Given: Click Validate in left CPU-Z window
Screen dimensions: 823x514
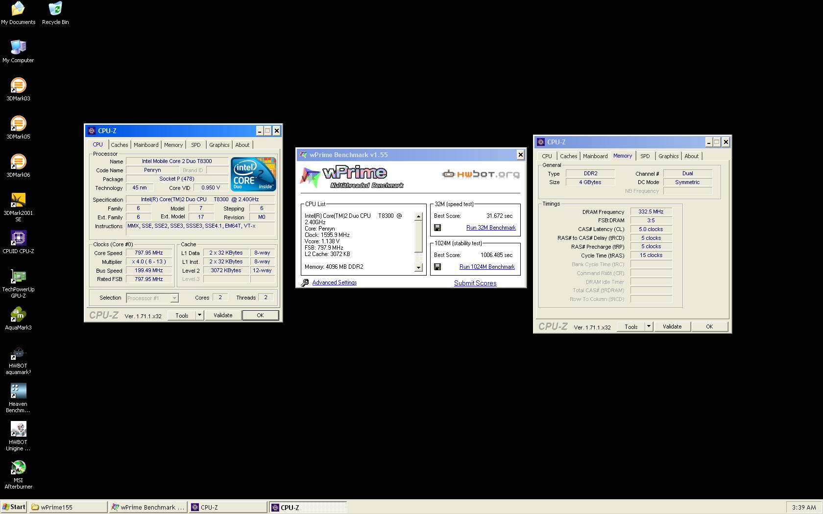Looking at the screenshot, I should (x=223, y=315).
